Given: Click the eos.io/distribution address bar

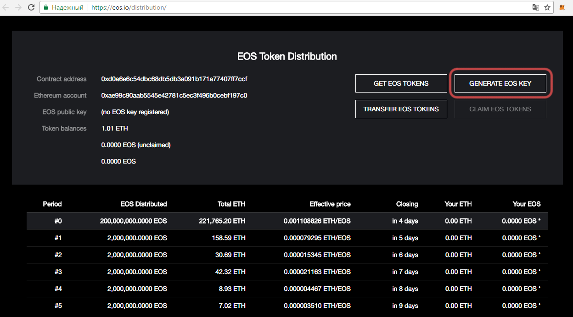Looking at the screenshot, I should pos(285,8).
